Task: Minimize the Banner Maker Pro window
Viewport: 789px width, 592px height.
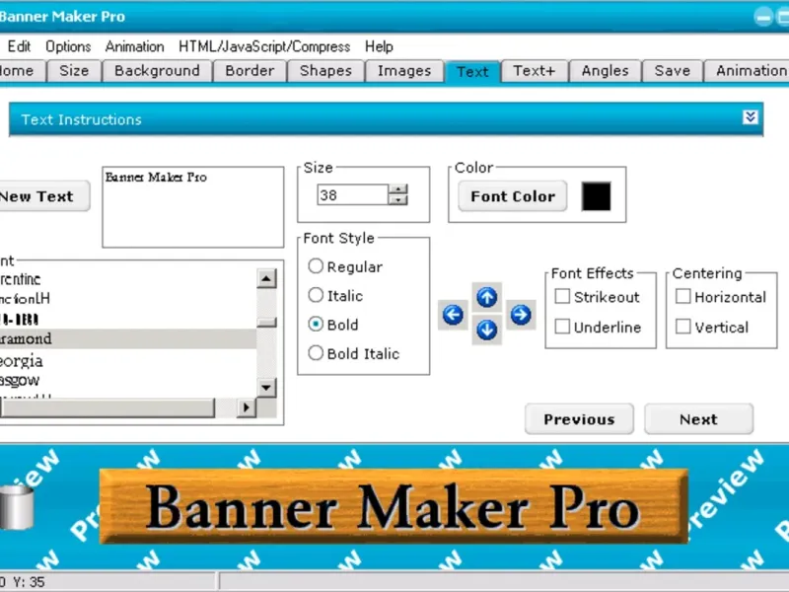Action: pyautogui.click(x=762, y=17)
